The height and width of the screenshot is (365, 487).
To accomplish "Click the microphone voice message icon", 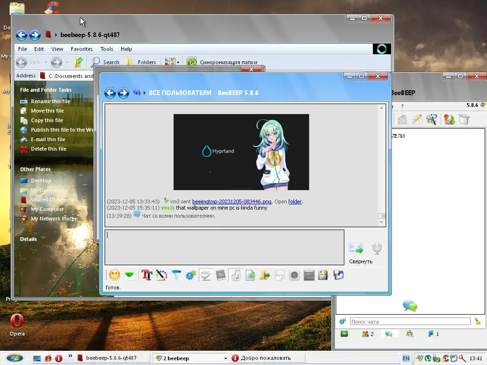I will [x=377, y=248].
